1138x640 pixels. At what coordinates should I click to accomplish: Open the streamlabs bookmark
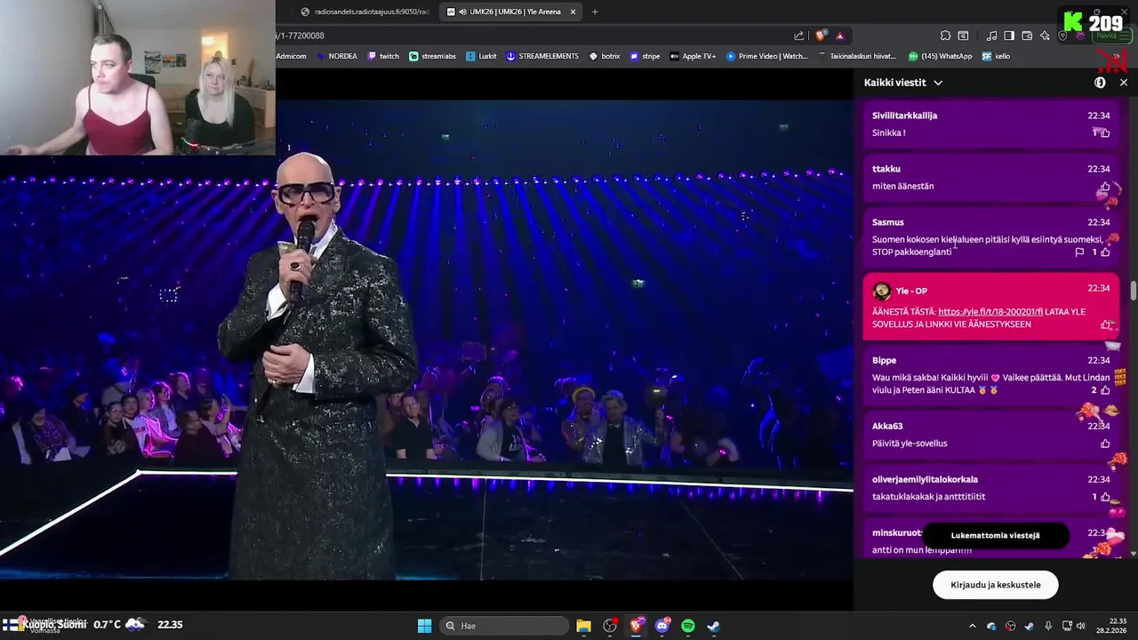(x=432, y=56)
